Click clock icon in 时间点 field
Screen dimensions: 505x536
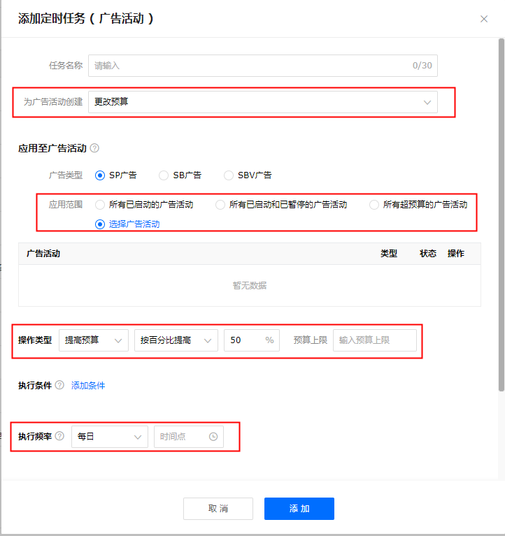click(x=213, y=437)
